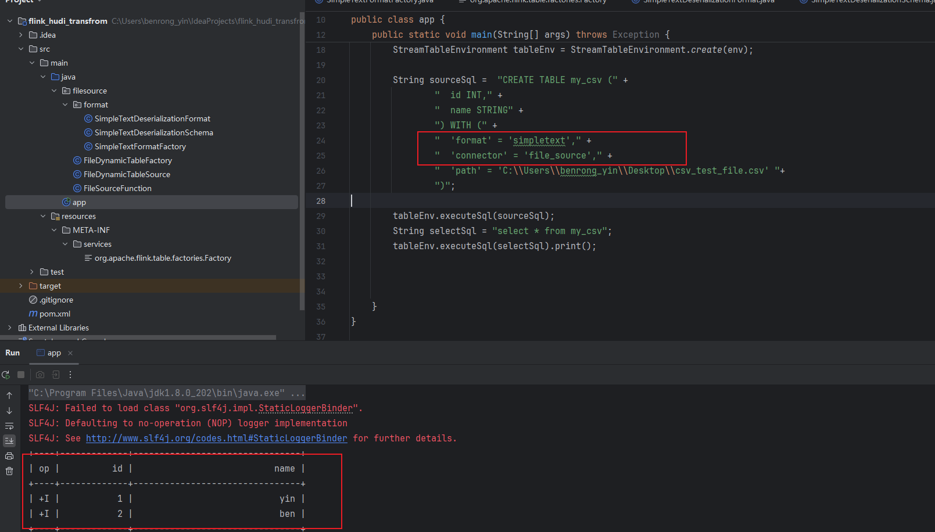Open more run options via three-dot icon
The image size is (935, 532).
point(70,375)
